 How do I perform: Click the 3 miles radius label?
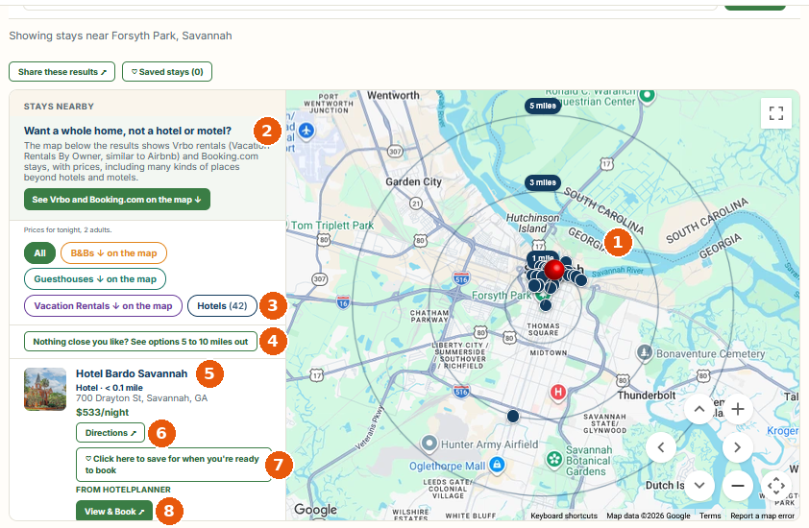coord(543,182)
